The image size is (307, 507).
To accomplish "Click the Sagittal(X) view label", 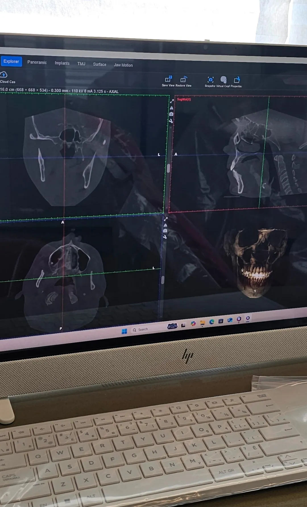I will 184,99.
